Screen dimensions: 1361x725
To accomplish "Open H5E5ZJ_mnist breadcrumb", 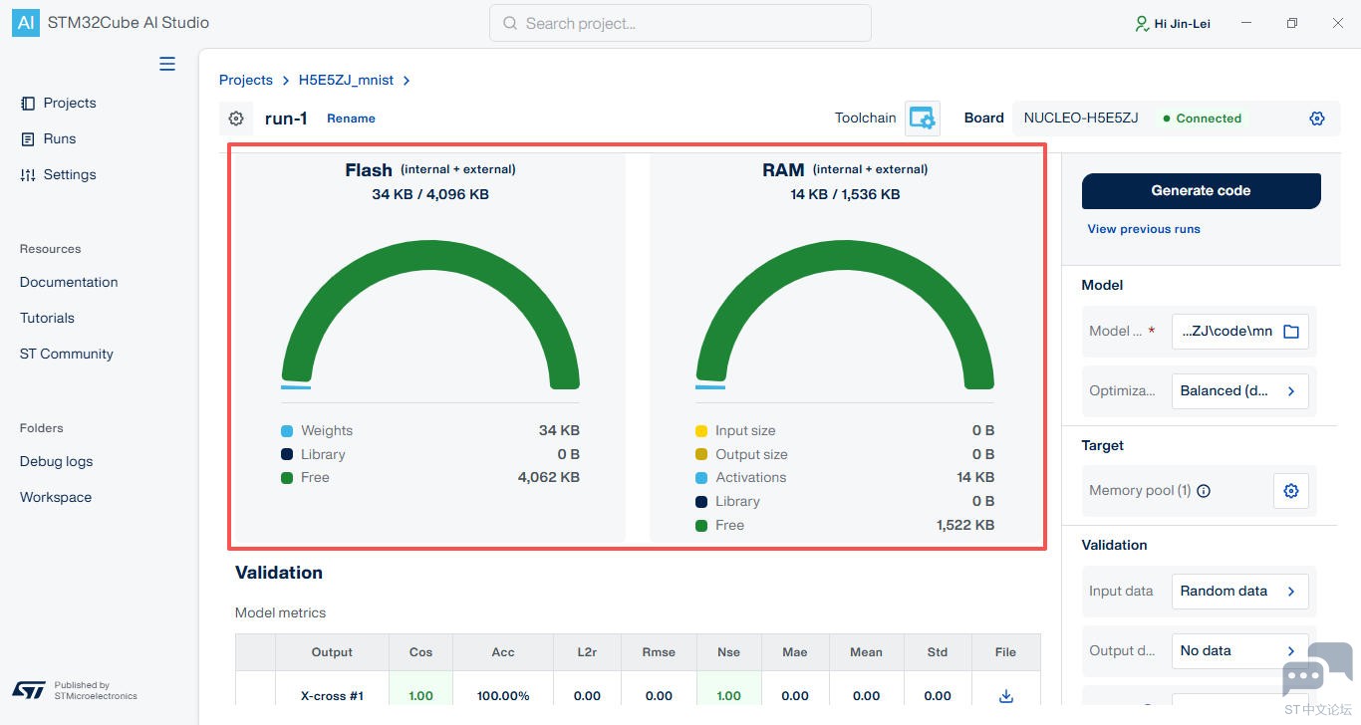I will [x=346, y=80].
